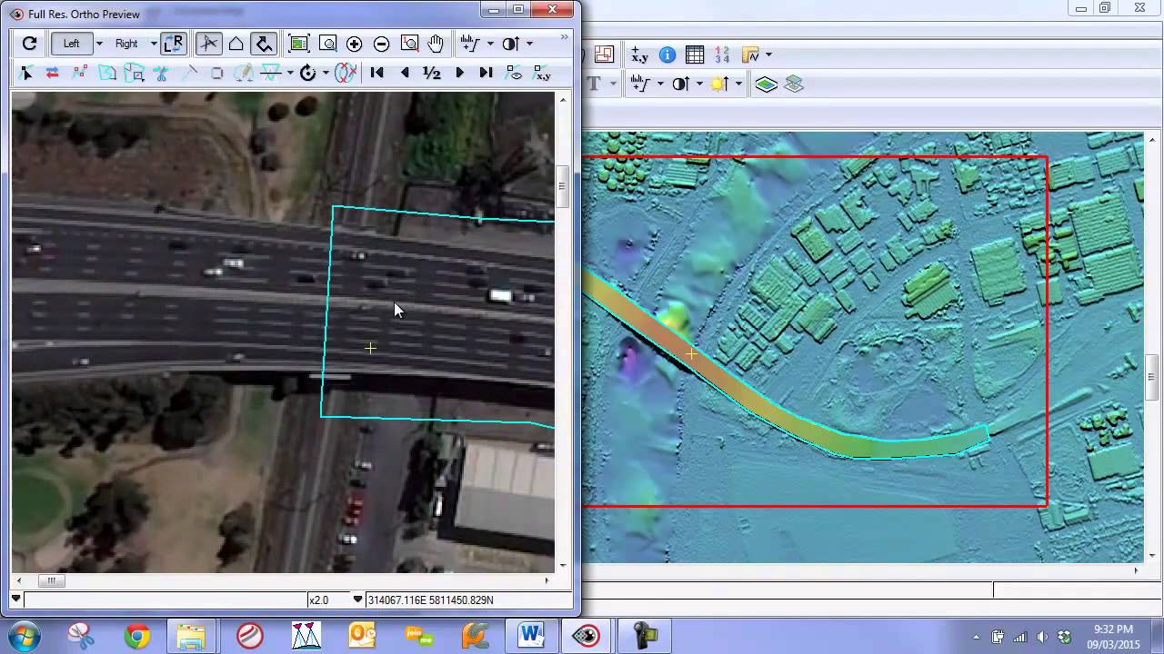
Task: Click the green layer stack icon
Action: (x=766, y=84)
